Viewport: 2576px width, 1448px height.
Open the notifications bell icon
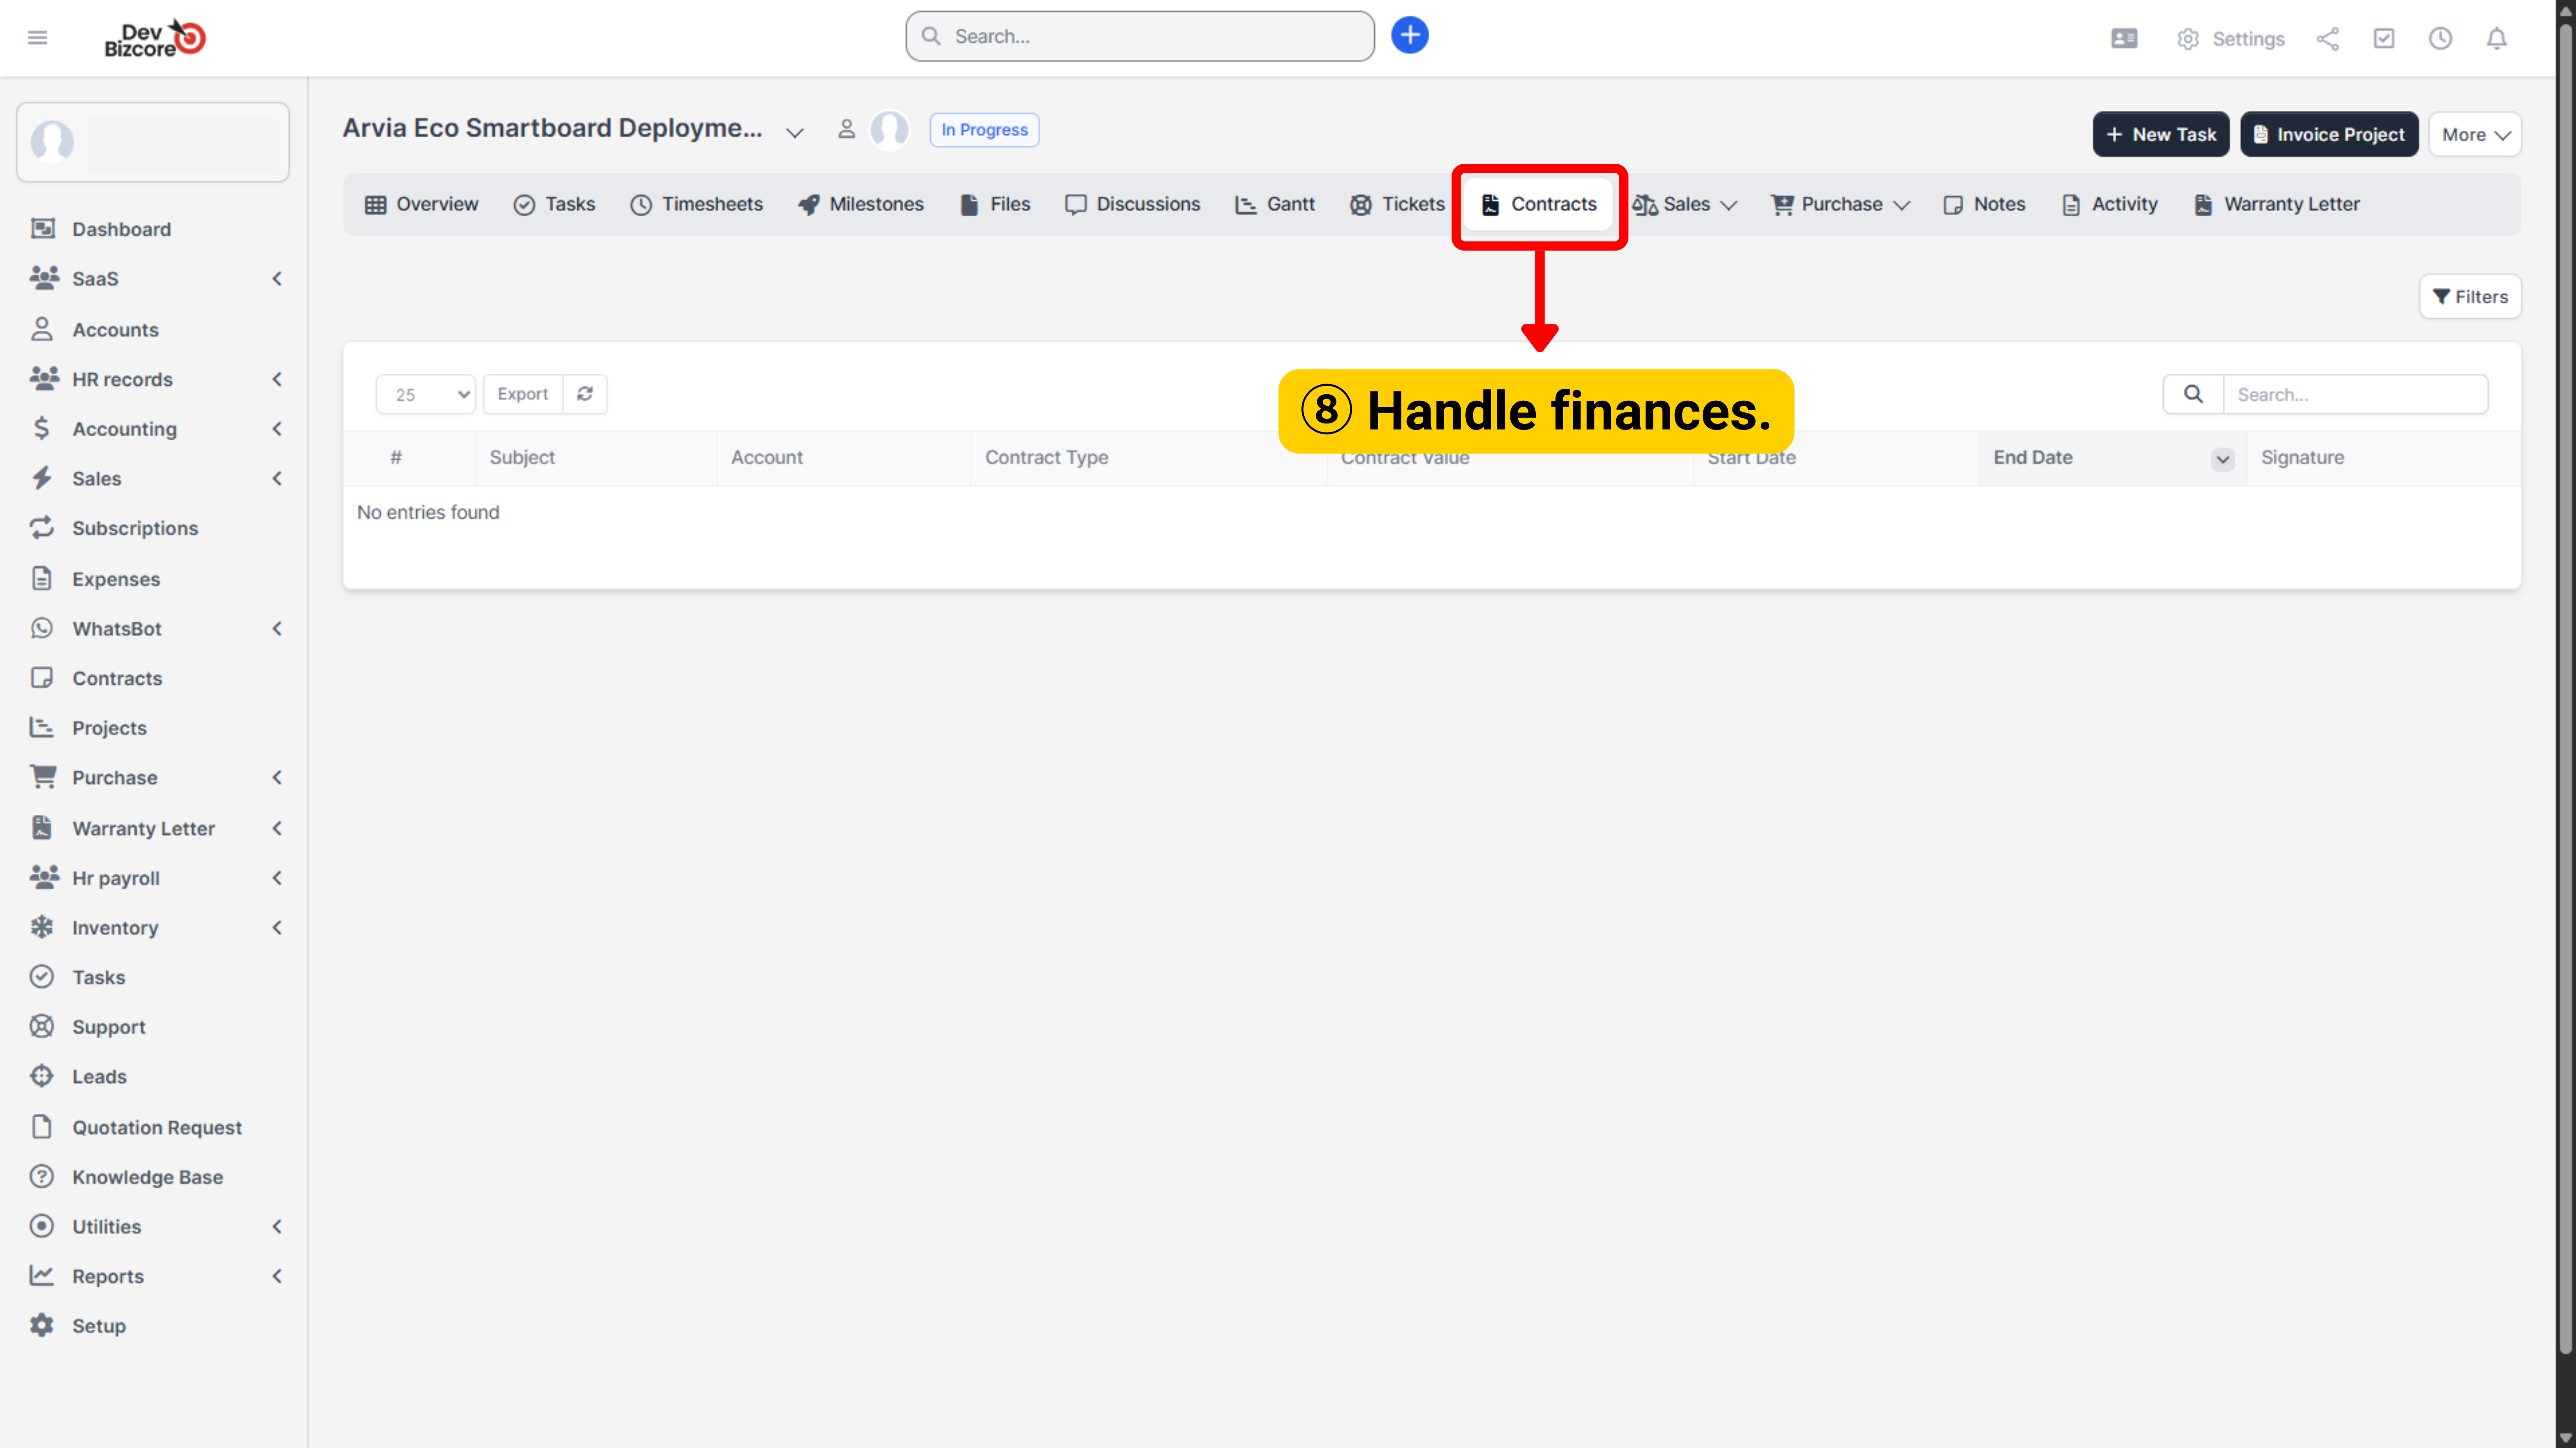pyautogui.click(x=2496, y=39)
